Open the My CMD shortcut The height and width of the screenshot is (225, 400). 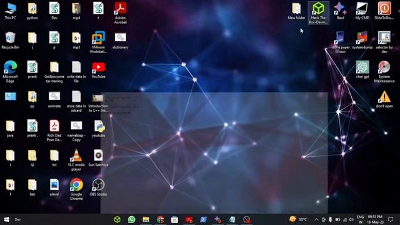point(362,11)
